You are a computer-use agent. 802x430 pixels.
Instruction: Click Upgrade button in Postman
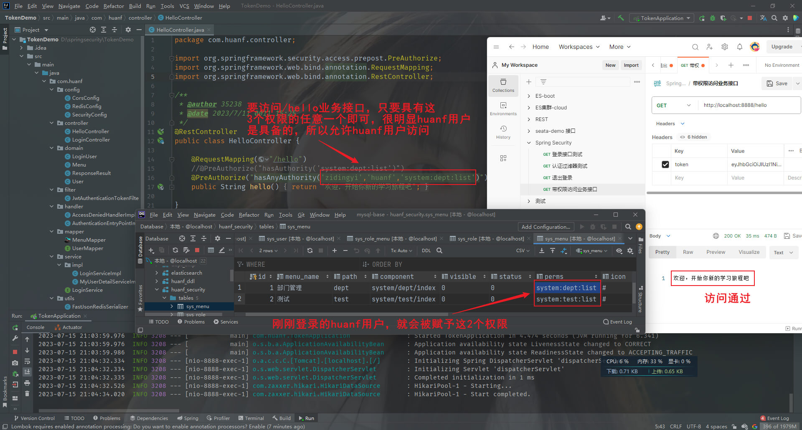(782, 47)
